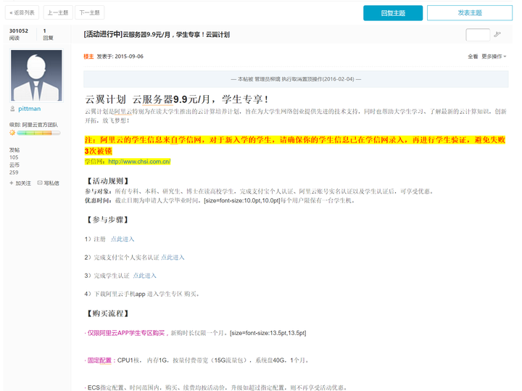
Task: Open student verification 点此进入 link in step 3
Action: (x=144, y=276)
